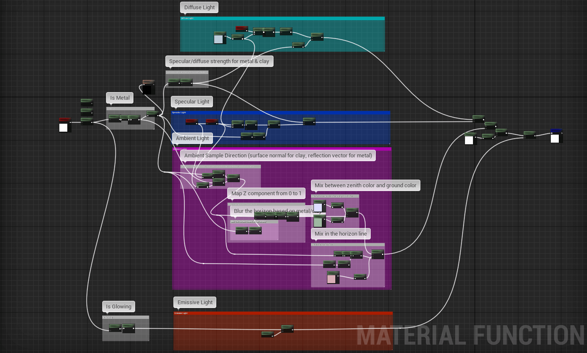Select the first red node in Specular Light

click(x=191, y=122)
